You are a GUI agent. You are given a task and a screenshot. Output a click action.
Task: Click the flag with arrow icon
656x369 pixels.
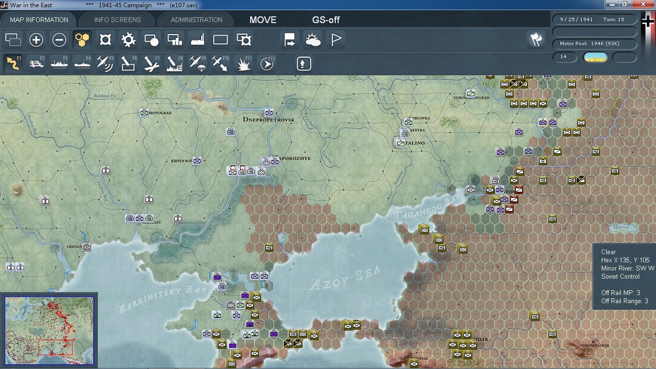click(290, 40)
